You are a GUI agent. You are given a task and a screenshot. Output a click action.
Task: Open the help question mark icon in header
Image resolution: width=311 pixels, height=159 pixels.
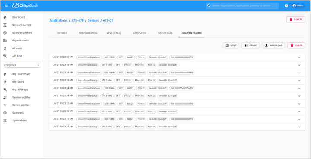pos(286,6)
